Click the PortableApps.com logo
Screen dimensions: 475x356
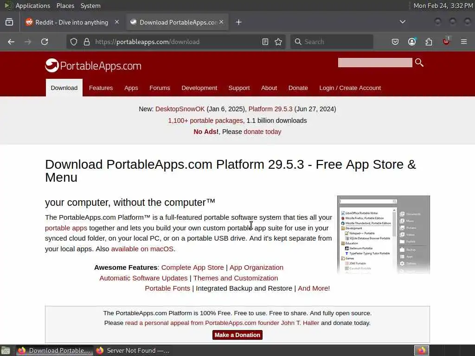pyautogui.click(x=93, y=66)
